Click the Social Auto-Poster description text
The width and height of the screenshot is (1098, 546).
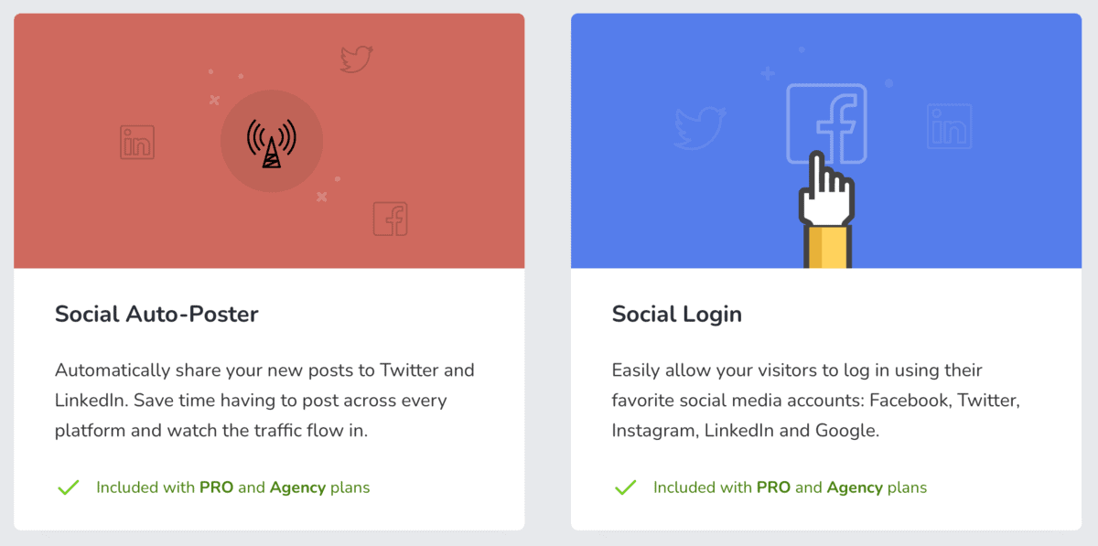[x=265, y=401]
